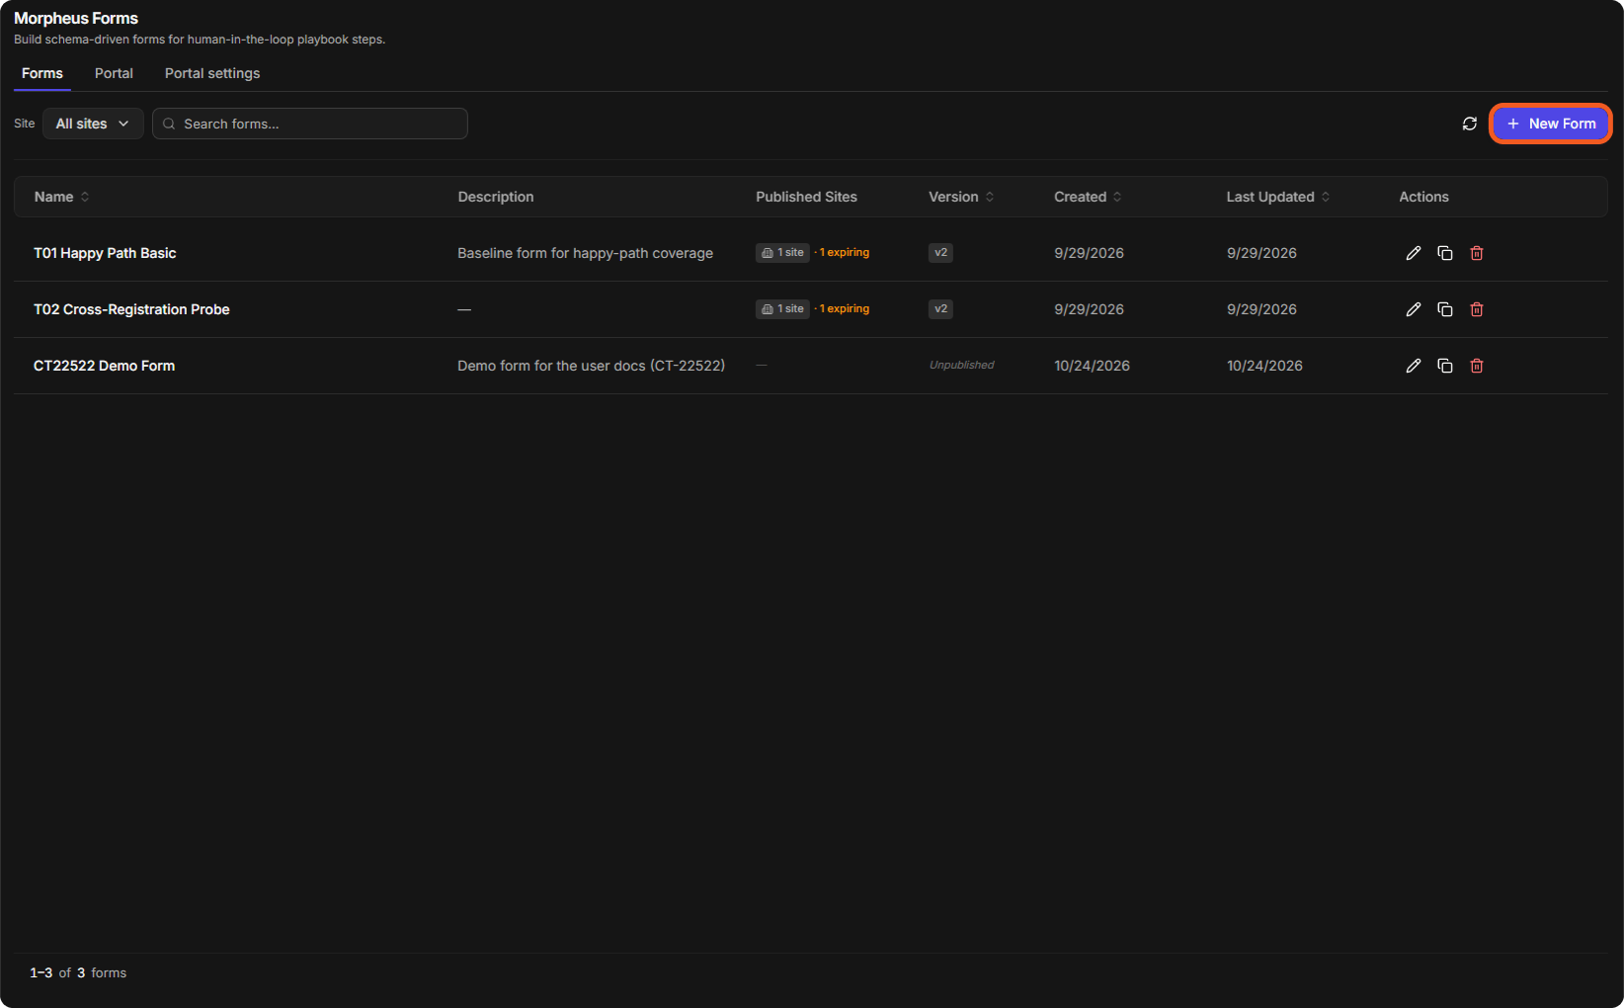Click the search magnifier icon

[x=169, y=124]
